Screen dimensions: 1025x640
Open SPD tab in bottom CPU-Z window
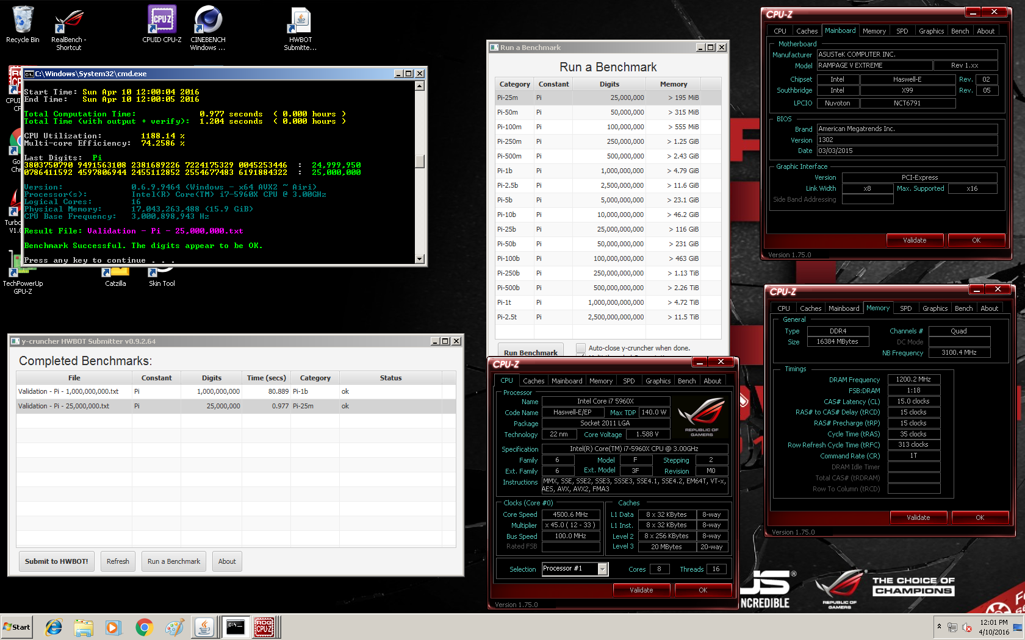coord(628,381)
